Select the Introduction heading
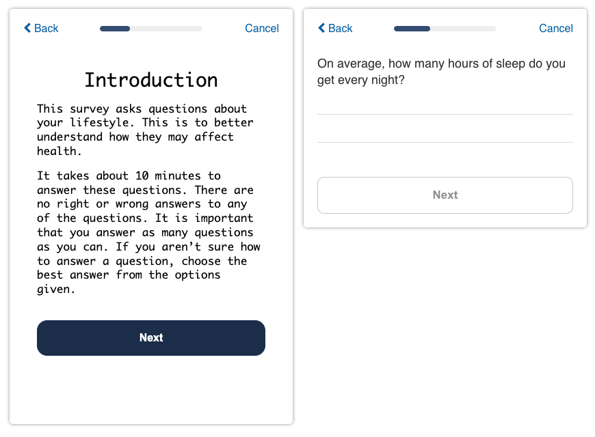This screenshot has height=437, width=595. tap(151, 80)
